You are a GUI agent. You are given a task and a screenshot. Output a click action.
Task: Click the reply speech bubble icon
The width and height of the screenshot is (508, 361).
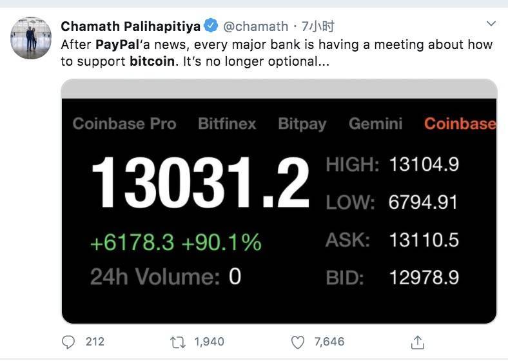(x=69, y=341)
